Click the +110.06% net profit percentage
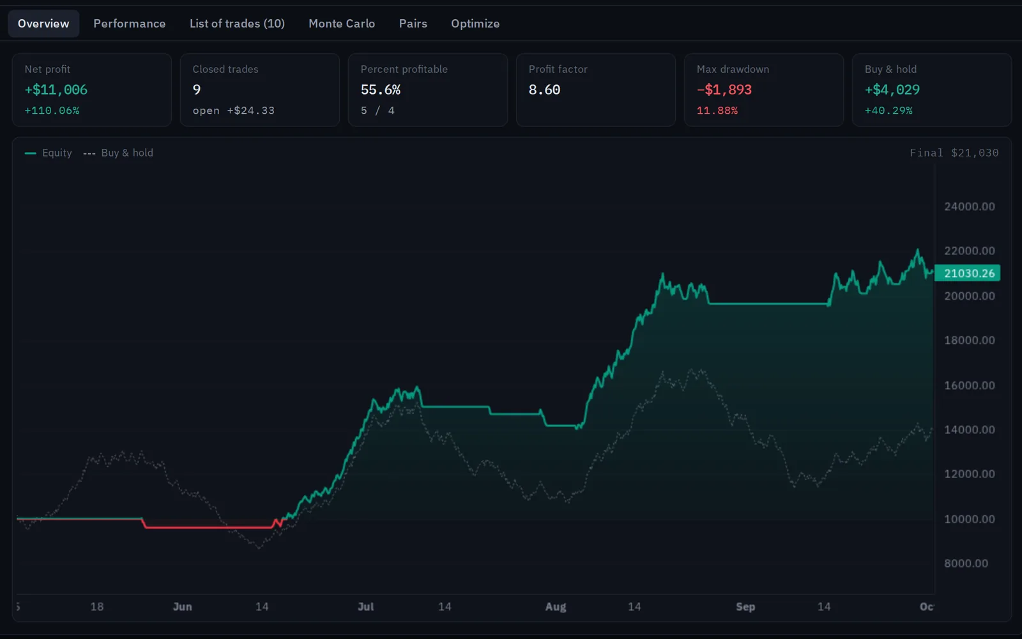The image size is (1022, 639). 52,111
